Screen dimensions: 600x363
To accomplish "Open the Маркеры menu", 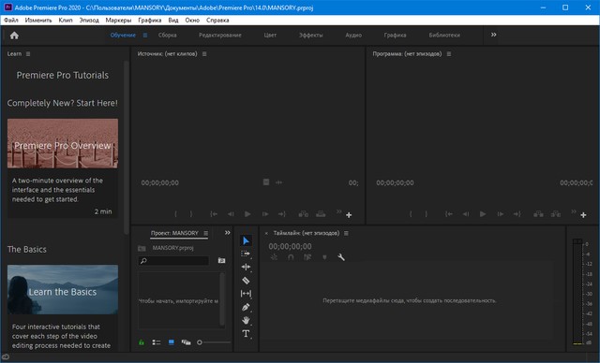I will tap(118, 21).
